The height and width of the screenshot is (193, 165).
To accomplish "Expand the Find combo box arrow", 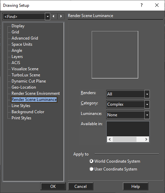I will tap(48, 16).
